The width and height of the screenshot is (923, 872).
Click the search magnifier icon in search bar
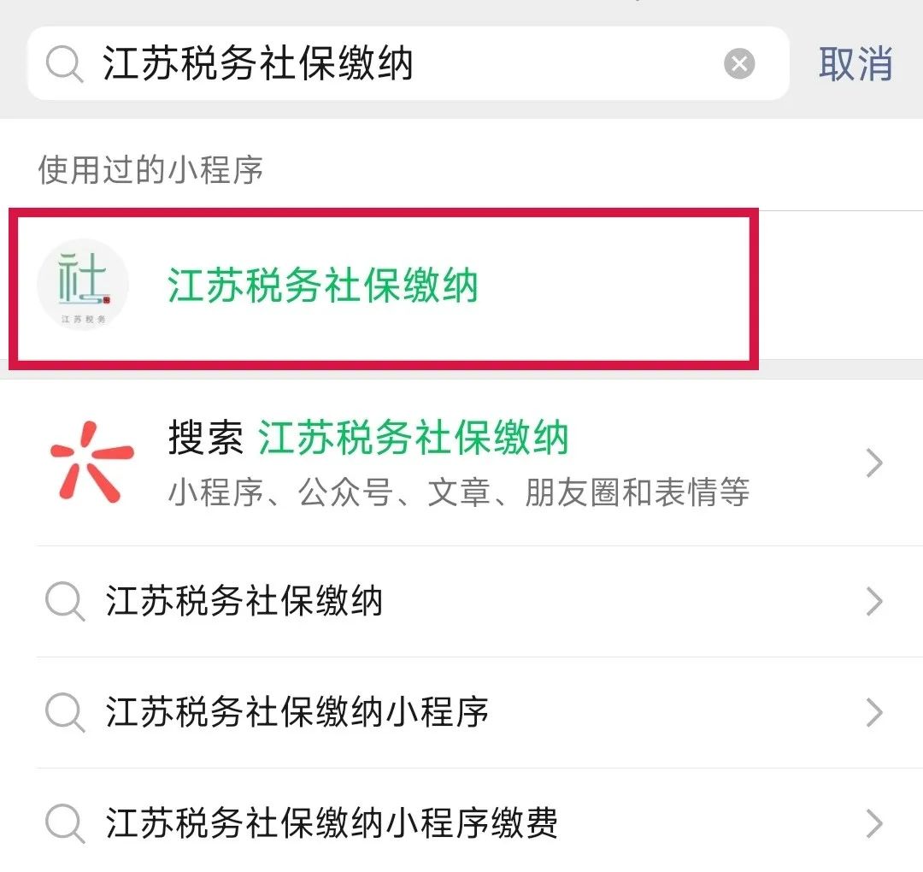click(65, 64)
